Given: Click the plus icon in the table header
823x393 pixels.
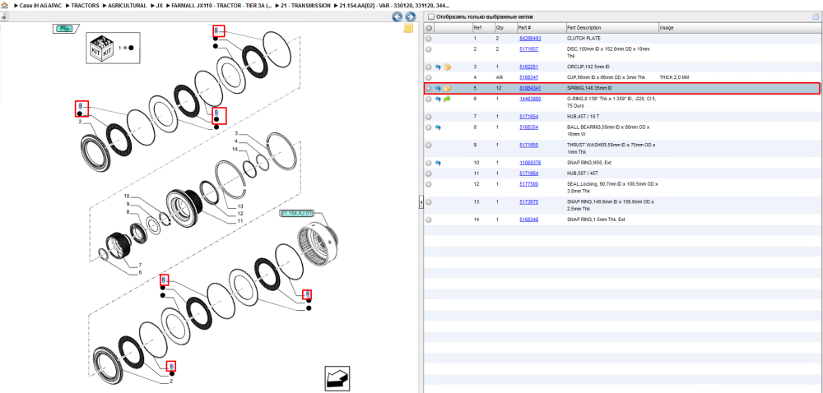Looking at the screenshot, I should tap(428, 28).
